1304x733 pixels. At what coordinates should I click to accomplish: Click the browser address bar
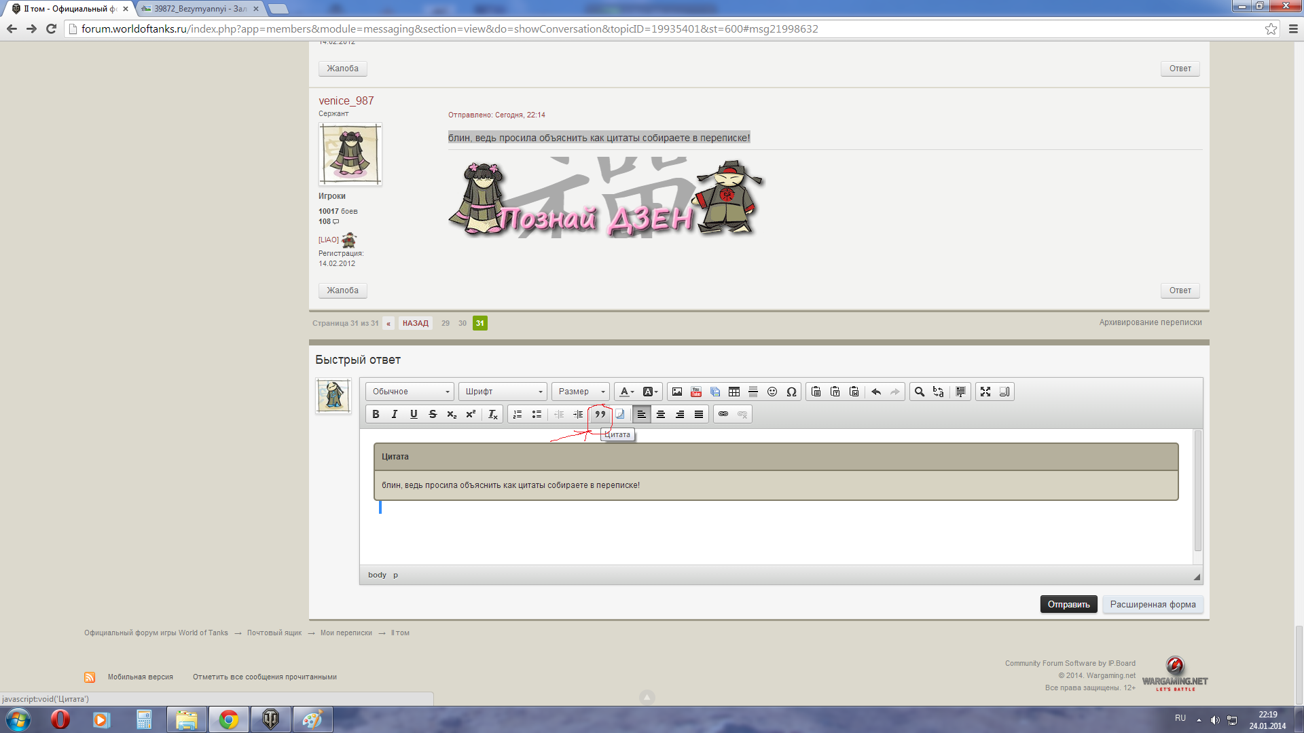(x=666, y=29)
